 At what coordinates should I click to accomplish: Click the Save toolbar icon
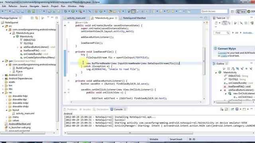click(x=14, y=11)
